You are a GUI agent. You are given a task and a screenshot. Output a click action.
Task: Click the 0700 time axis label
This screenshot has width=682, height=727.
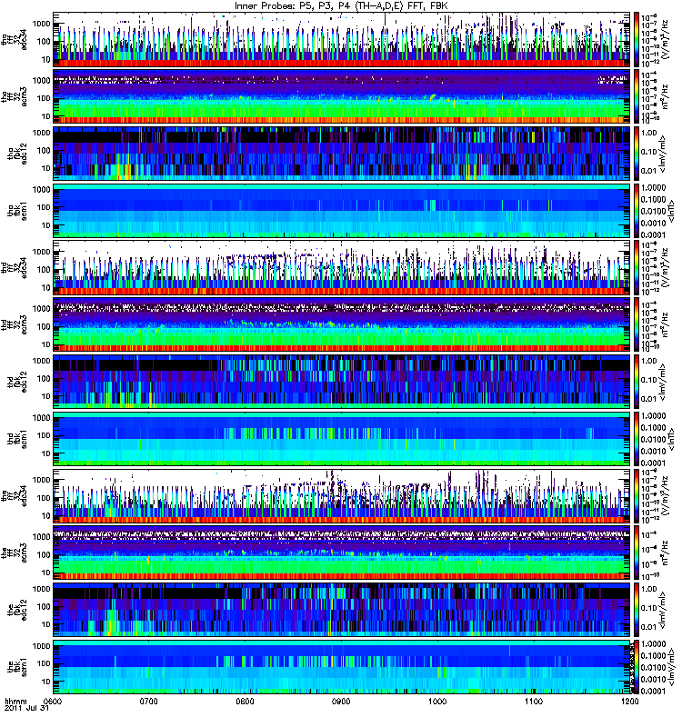(x=149, y=701)
